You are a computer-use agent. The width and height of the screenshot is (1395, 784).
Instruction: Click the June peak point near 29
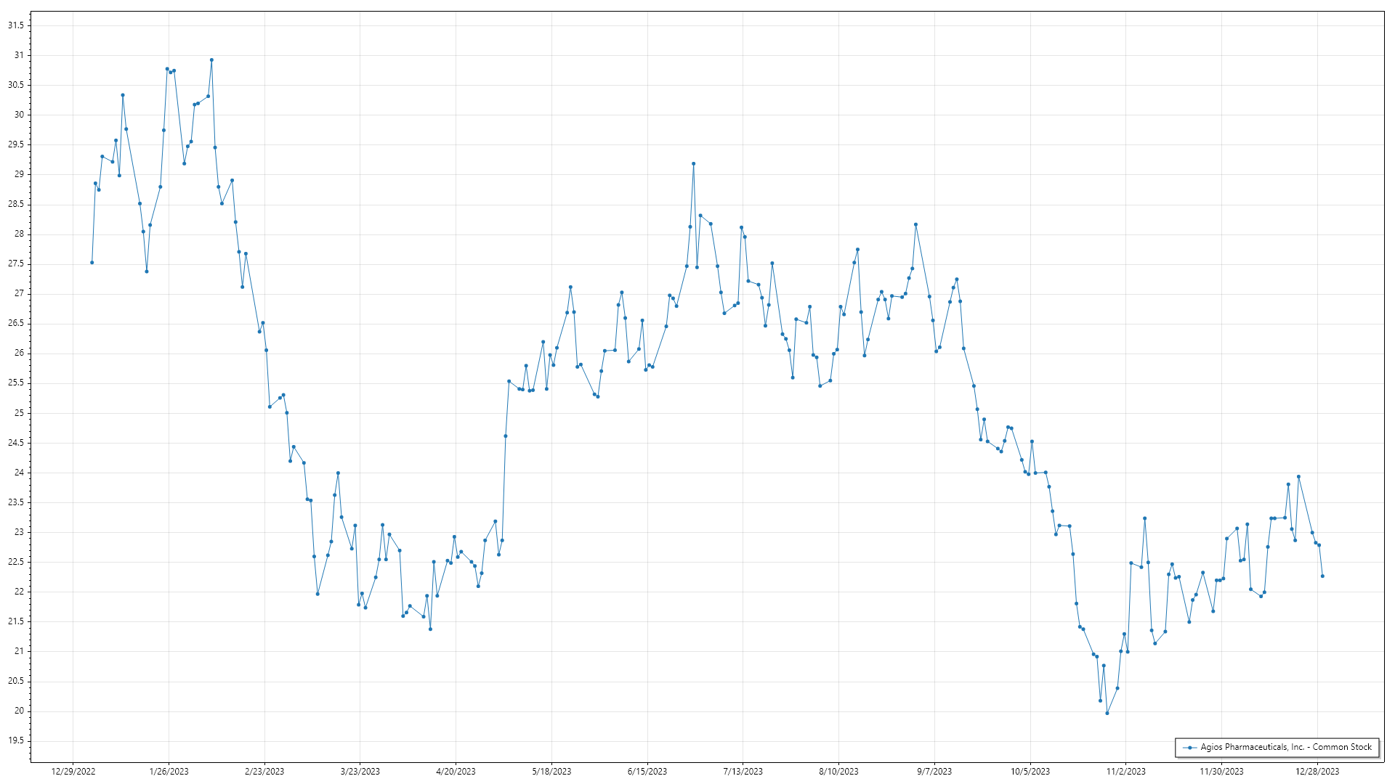pos(693,164)
